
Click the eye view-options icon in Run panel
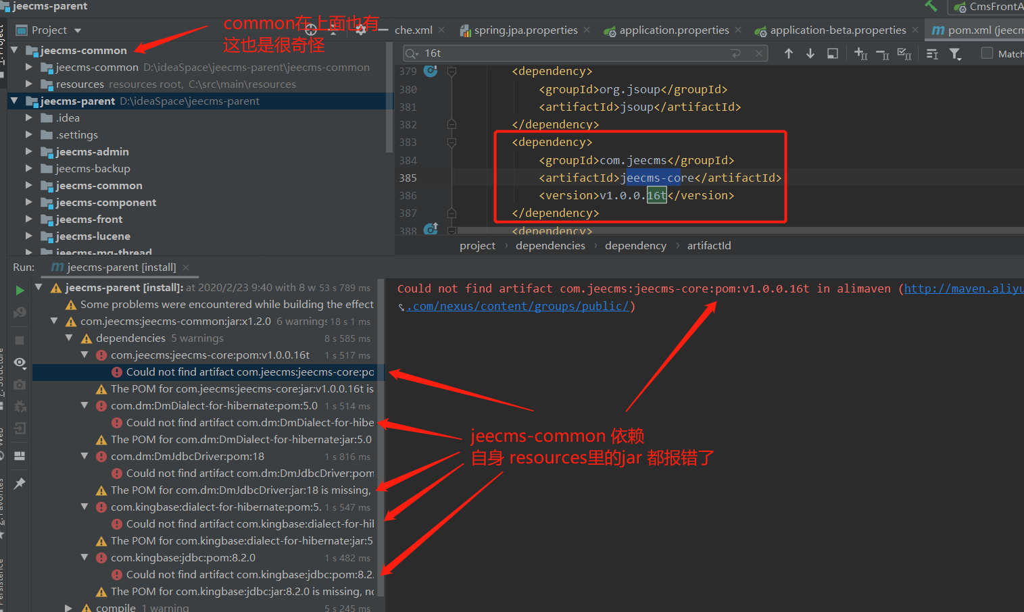click(x=20, y=363)
